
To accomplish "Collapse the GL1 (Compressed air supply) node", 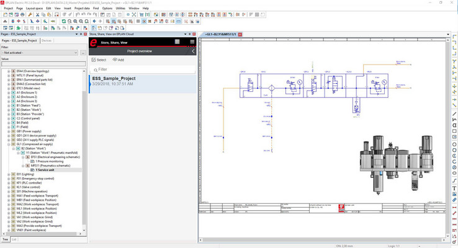I will pyautogui.click(x=9, y=144).
